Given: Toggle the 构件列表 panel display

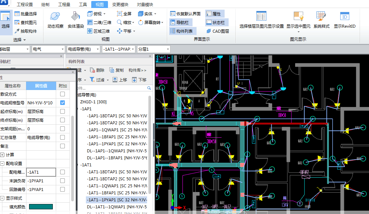Looking at the screenshot, I should pyautogui.click(x=182, y=31).
